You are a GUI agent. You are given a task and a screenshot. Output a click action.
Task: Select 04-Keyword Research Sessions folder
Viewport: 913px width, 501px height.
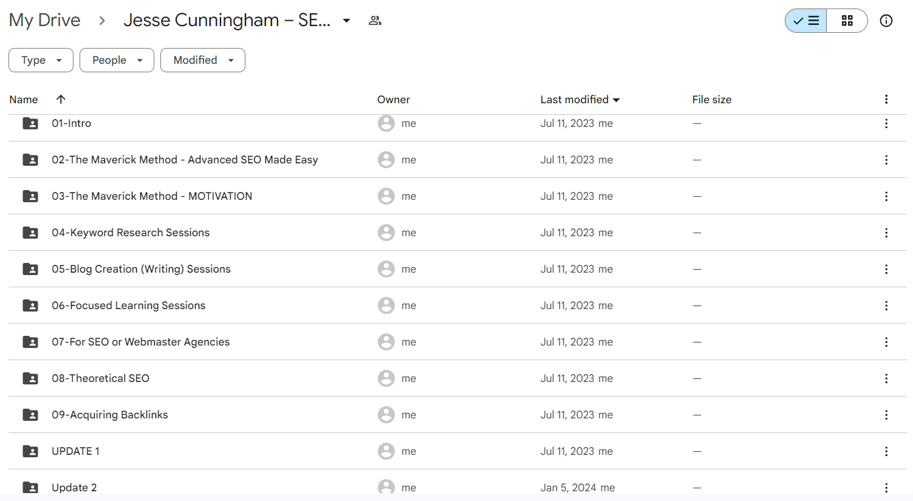pos(131,233)
